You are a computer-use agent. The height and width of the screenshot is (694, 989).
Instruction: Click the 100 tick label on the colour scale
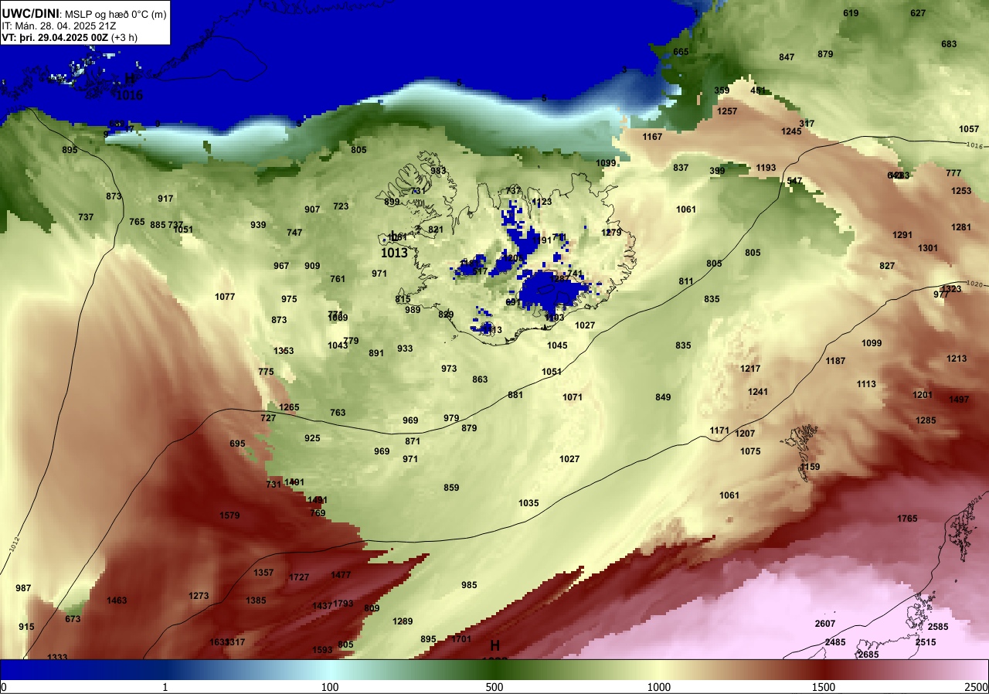tap(330, 687)
